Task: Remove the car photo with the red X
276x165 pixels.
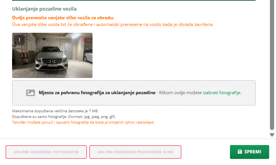Action: [x=85, y=40]
